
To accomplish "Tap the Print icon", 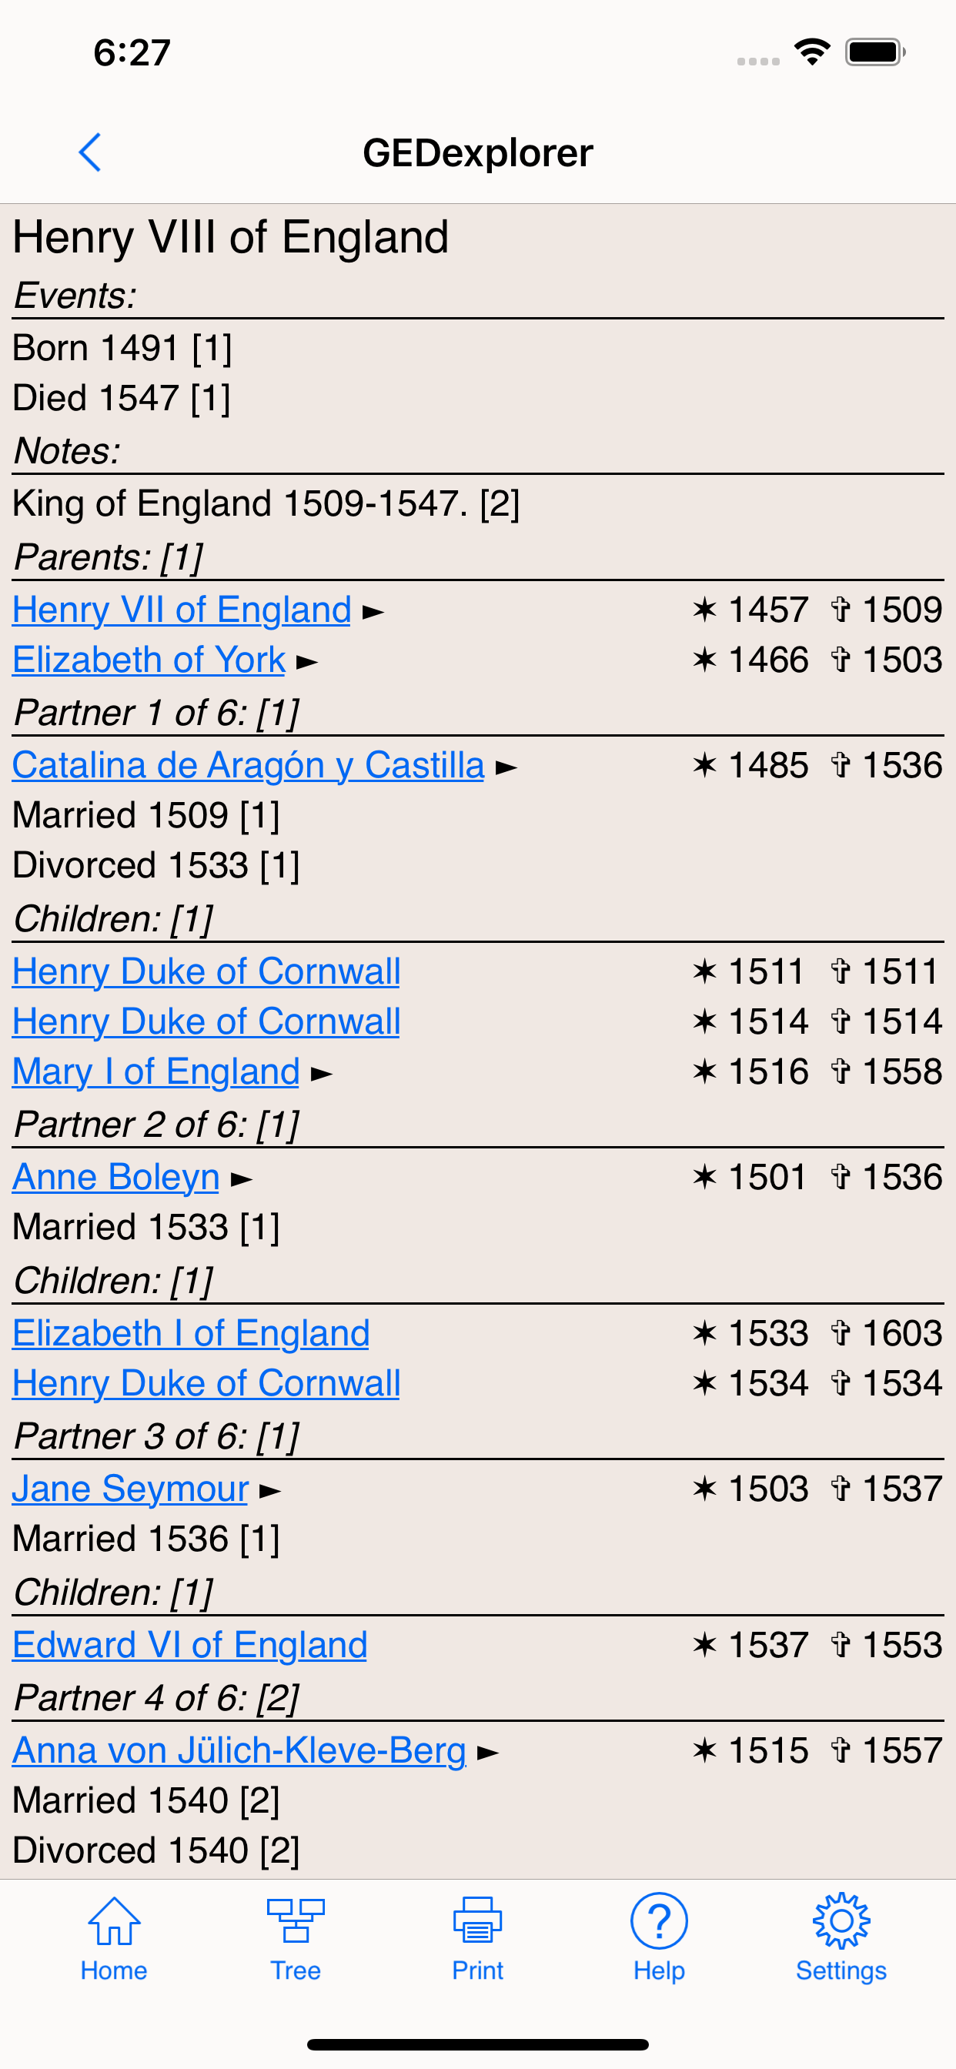I will click(477, 1937).
